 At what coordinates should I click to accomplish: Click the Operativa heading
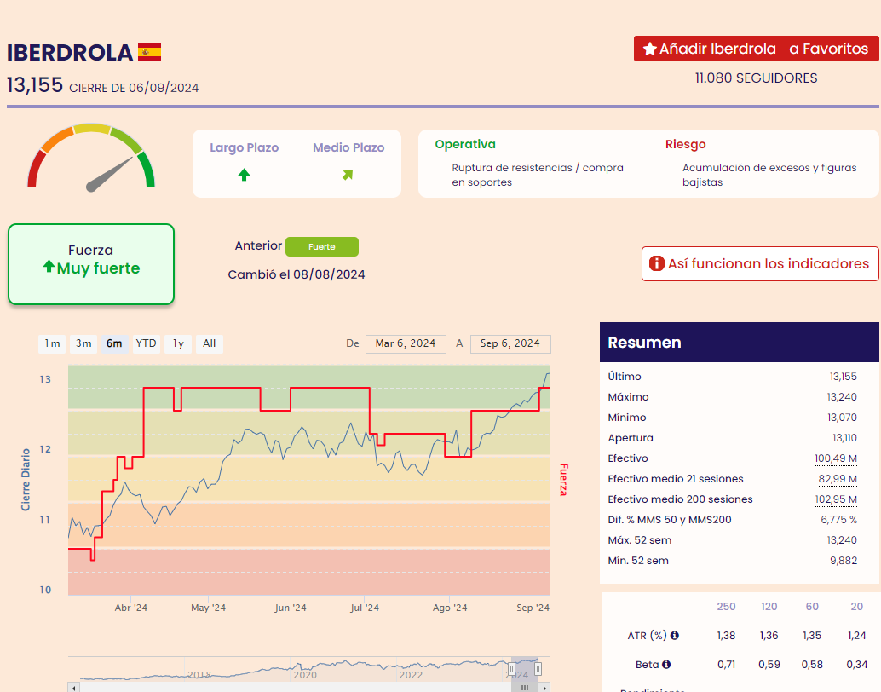[465, 145]
